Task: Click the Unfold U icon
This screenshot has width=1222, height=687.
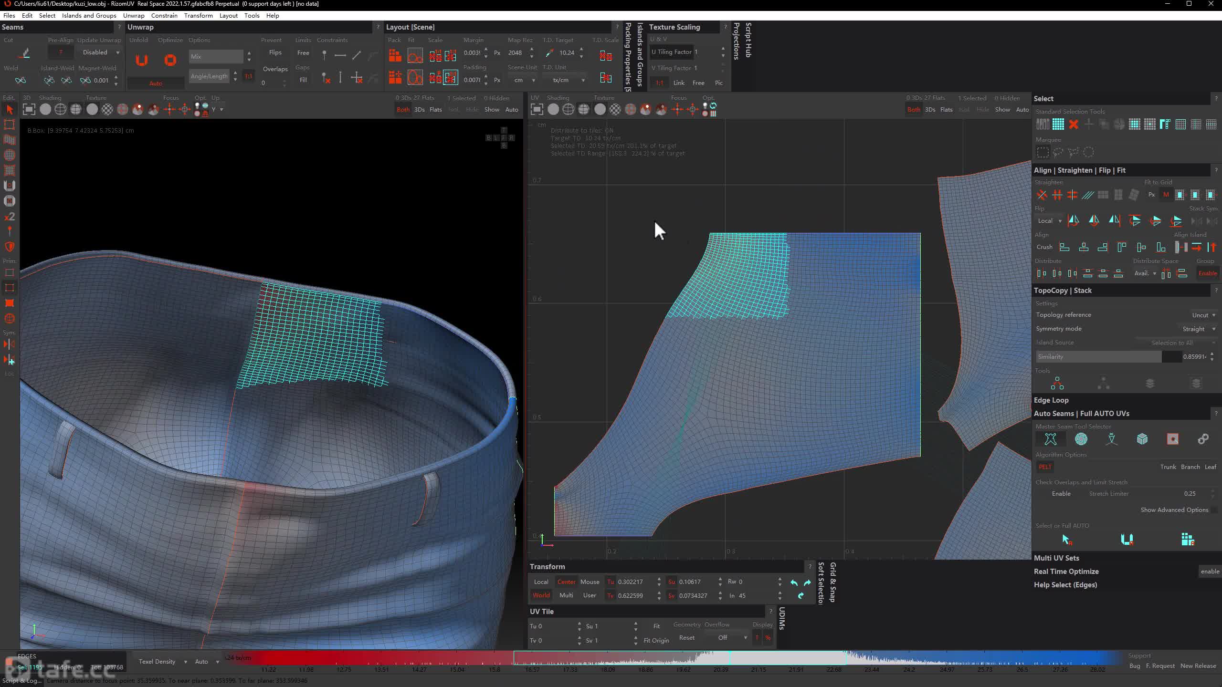Action: [x=141, y=60]
